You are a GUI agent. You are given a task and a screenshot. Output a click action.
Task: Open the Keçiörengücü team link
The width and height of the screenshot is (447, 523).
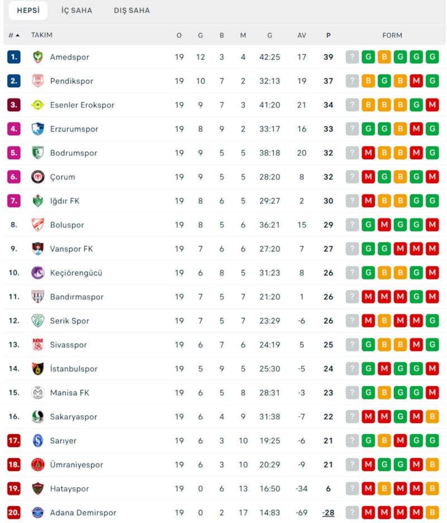point(76,273)
